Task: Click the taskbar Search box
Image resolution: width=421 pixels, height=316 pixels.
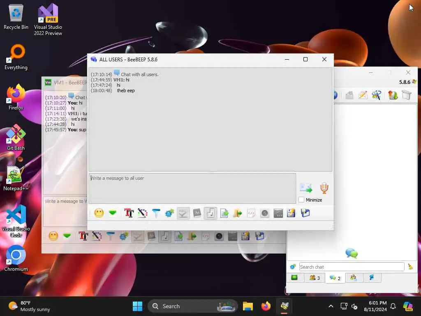Action: 192,306
